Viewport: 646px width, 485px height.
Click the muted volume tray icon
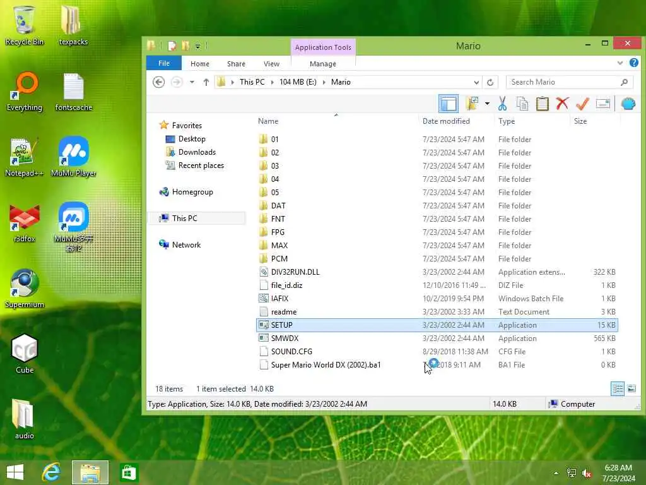(587, 473)
